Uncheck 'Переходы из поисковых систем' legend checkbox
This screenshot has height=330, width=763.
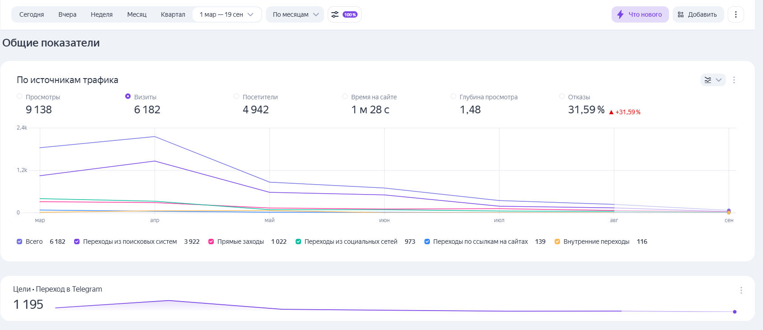pyautogui.click(x=77, y=242)
